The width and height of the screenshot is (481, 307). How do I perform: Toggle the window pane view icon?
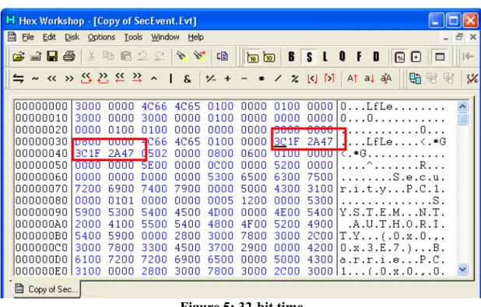(x=440, y=57)
